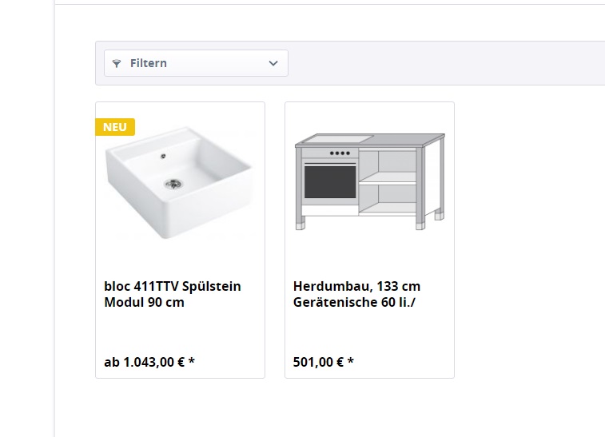The width and height of the screenshot is (605, 437).
Task: Click the Modul 90 cm text line
Action: [x=144, y=302]
